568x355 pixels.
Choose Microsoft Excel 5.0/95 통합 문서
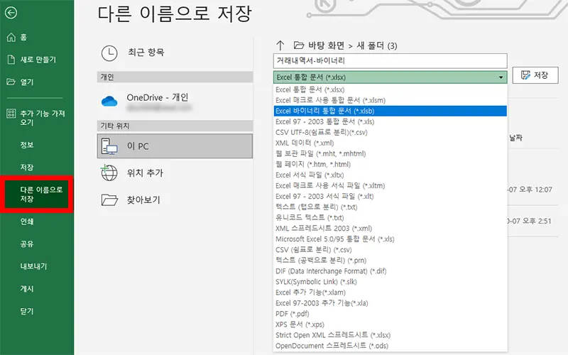[390, 239]
